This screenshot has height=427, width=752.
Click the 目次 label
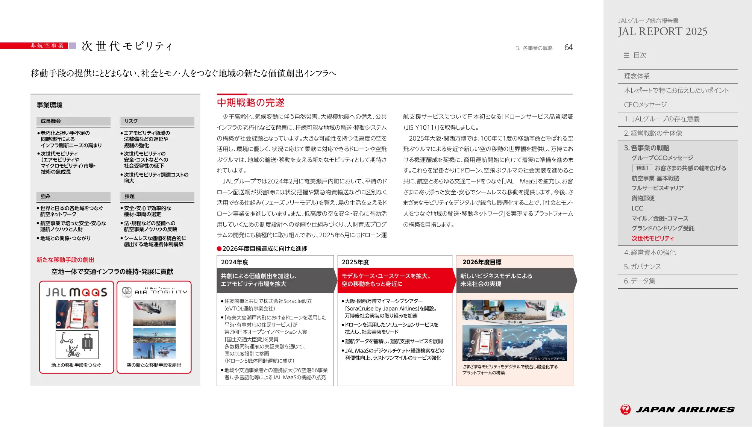[x=640, y=55]
